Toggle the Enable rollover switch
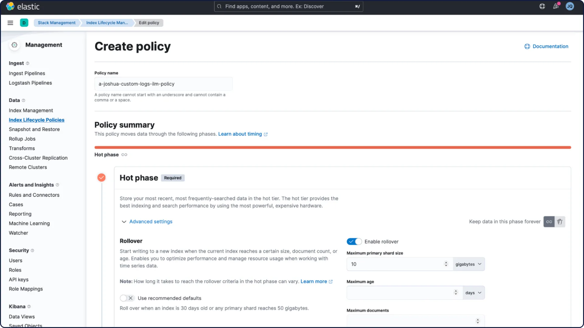This screenshot has height=328, width=584. tap(354, 242)
